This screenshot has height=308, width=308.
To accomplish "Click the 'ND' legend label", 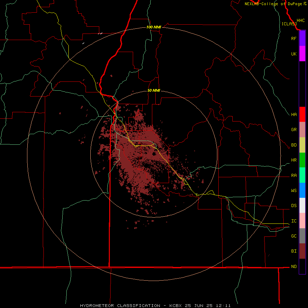I will click(x=294, y=267).
